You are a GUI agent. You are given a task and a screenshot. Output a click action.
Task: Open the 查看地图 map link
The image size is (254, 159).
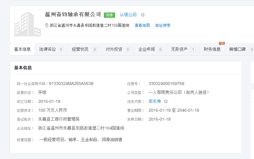[x=142, y=26]
